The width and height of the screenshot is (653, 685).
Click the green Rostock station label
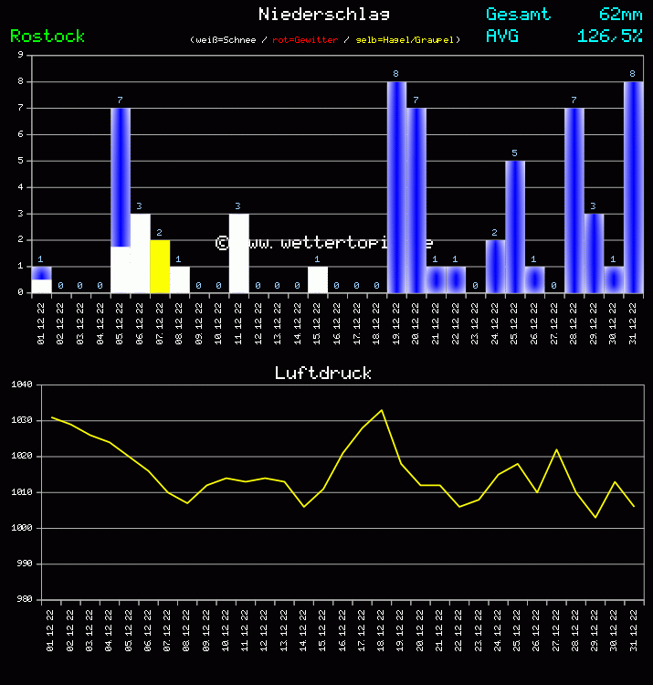[x=47, y=37]
